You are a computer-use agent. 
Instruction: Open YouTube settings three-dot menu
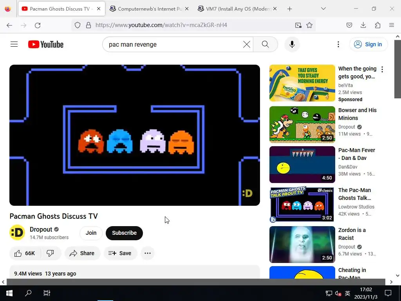click(338, 44)
